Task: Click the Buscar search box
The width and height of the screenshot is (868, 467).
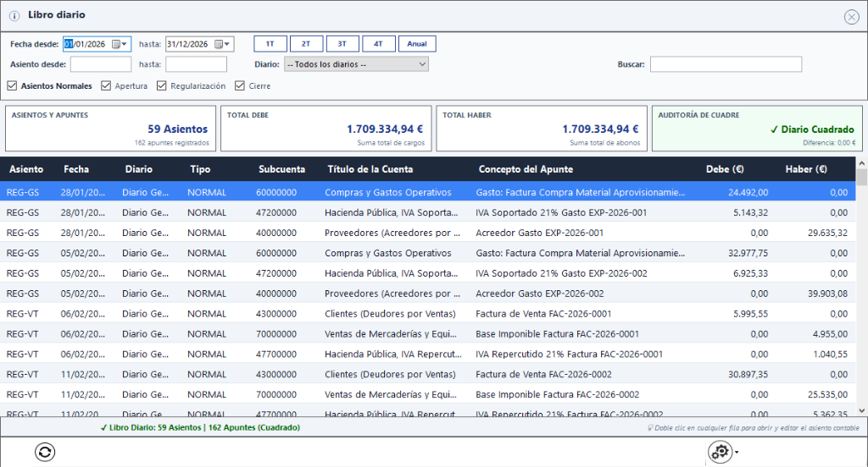Action: tap(726, 64)
